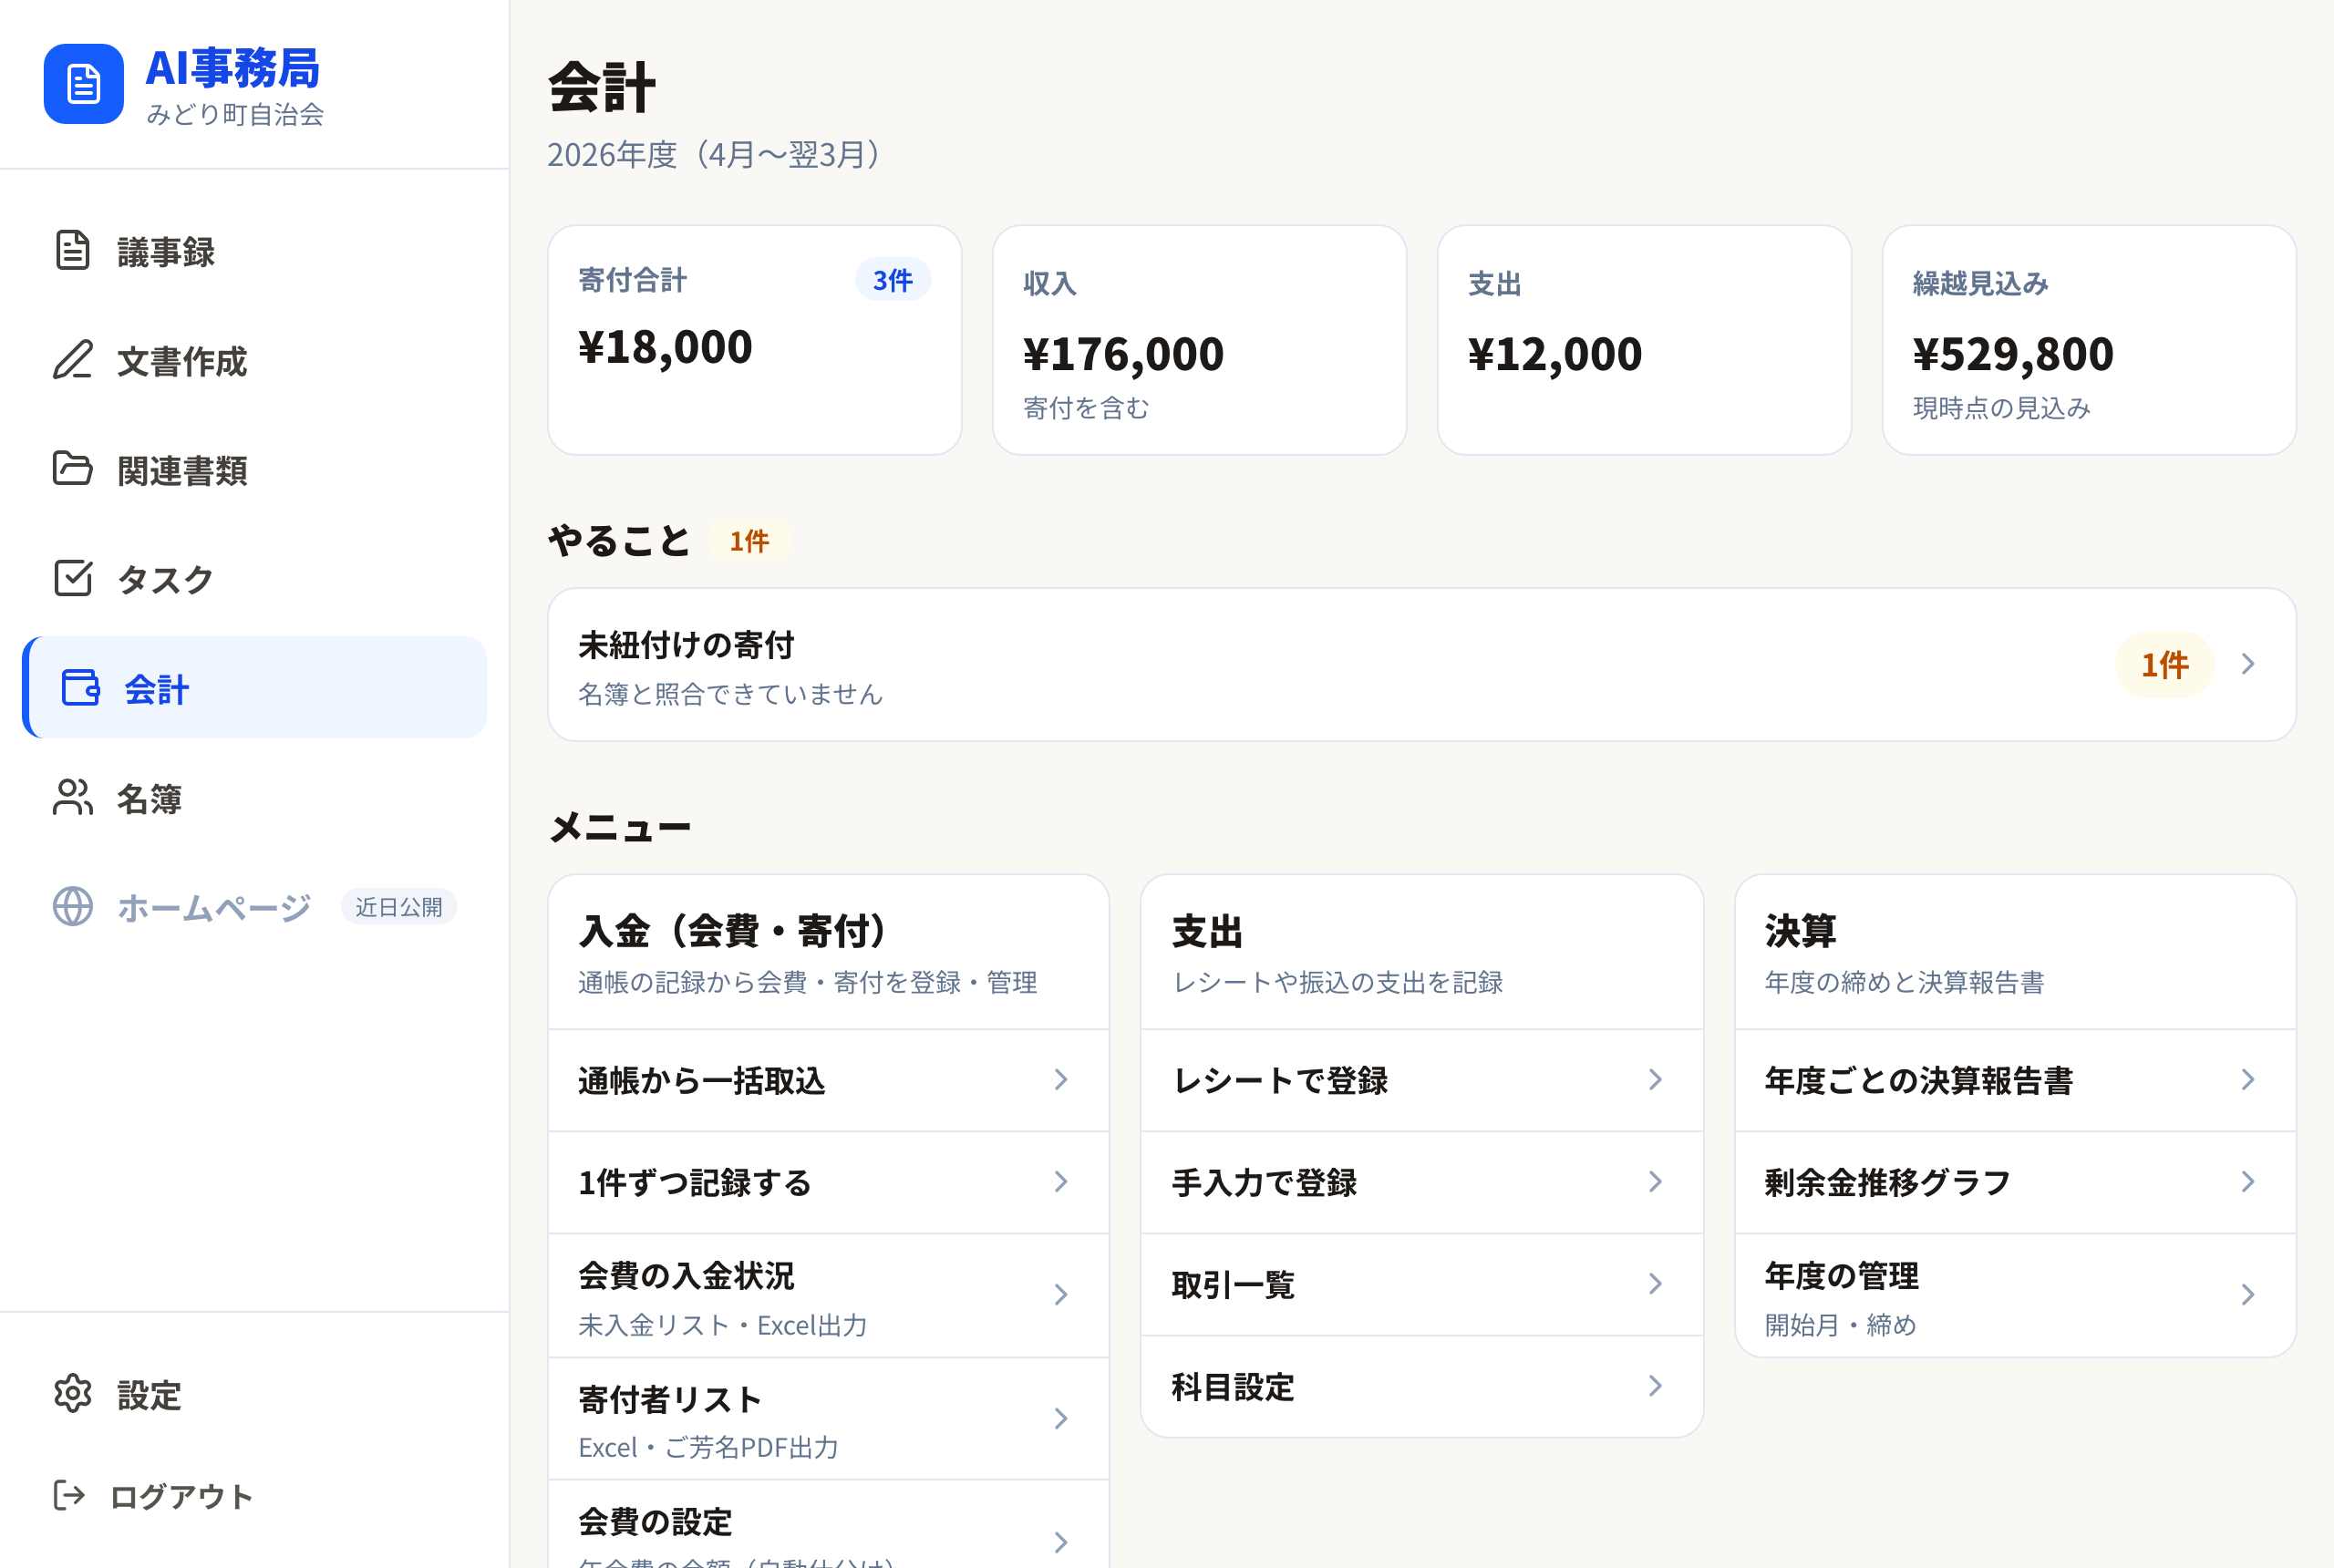Click the logout arrow icon
This screenshot has width=2334, height=1568.
tap(69, 1495)
